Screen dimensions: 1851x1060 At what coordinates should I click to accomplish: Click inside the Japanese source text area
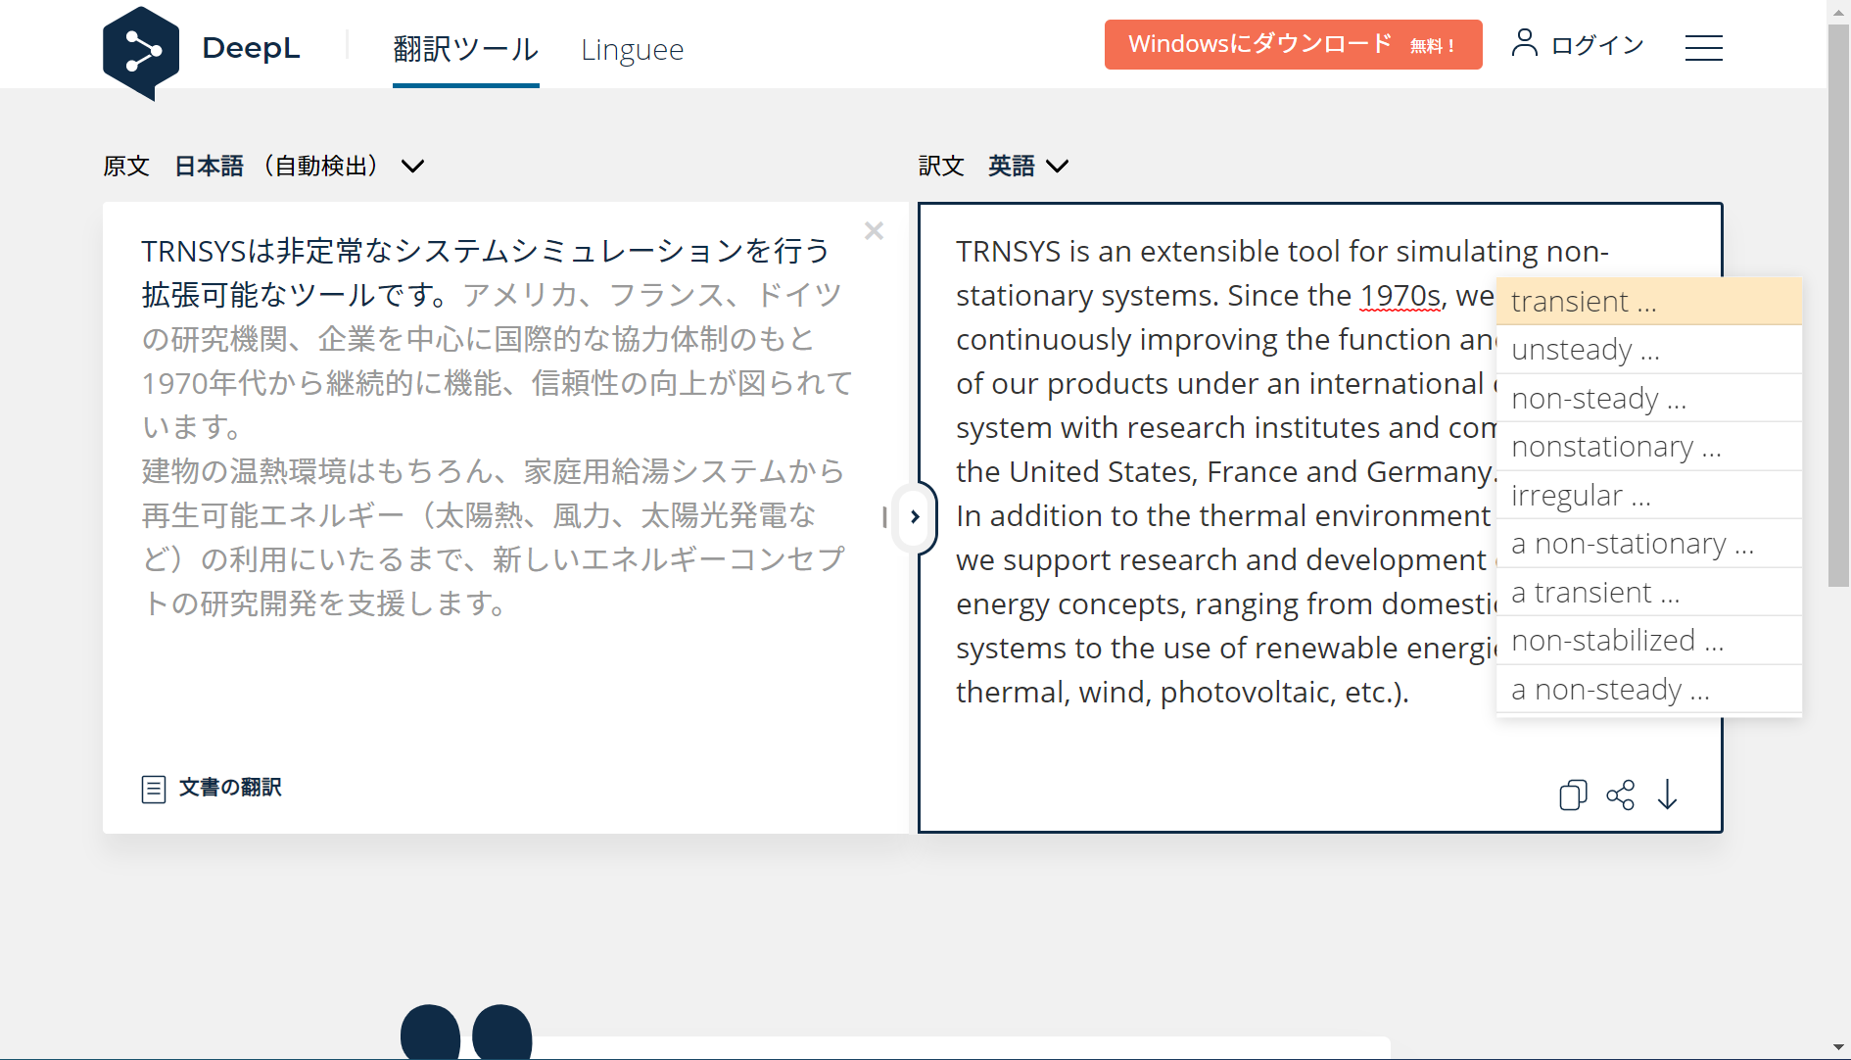click(x=497, y=426)
